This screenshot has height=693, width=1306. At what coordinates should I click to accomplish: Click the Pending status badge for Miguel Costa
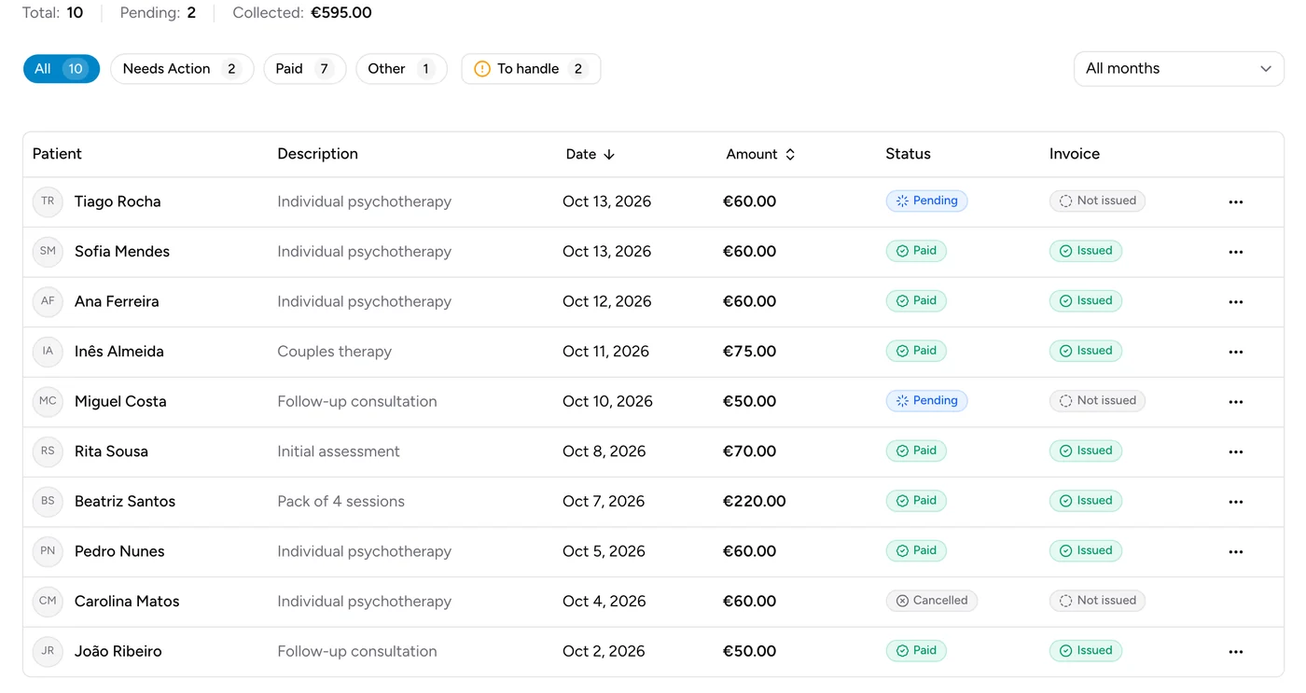[926, 401]
